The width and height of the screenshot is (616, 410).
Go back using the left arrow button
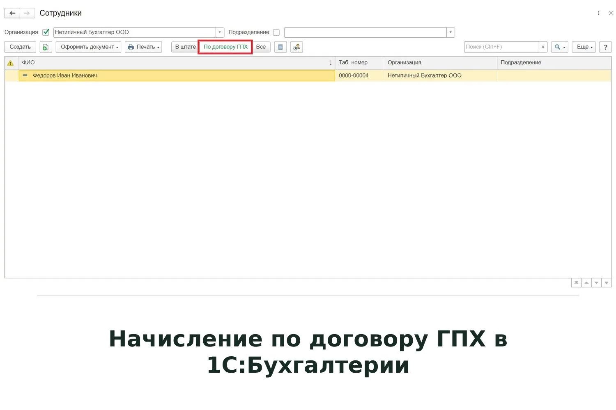[x=12, y=13]
